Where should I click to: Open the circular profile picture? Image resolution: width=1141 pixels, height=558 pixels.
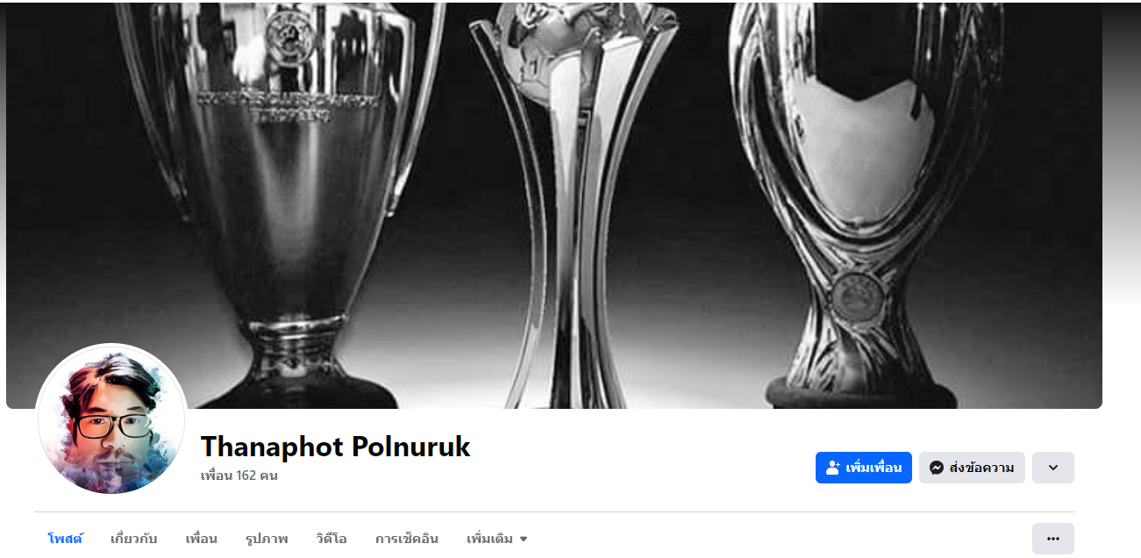pyautogui.click(x=111, y=419)
